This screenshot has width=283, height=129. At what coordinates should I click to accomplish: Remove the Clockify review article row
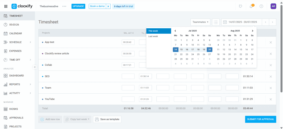point(271,54)
